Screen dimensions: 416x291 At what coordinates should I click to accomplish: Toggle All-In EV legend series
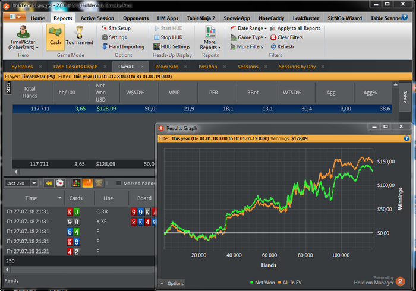[290, 283]
